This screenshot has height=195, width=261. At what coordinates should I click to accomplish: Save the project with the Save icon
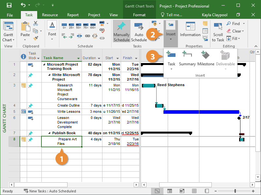coord(9,6)
